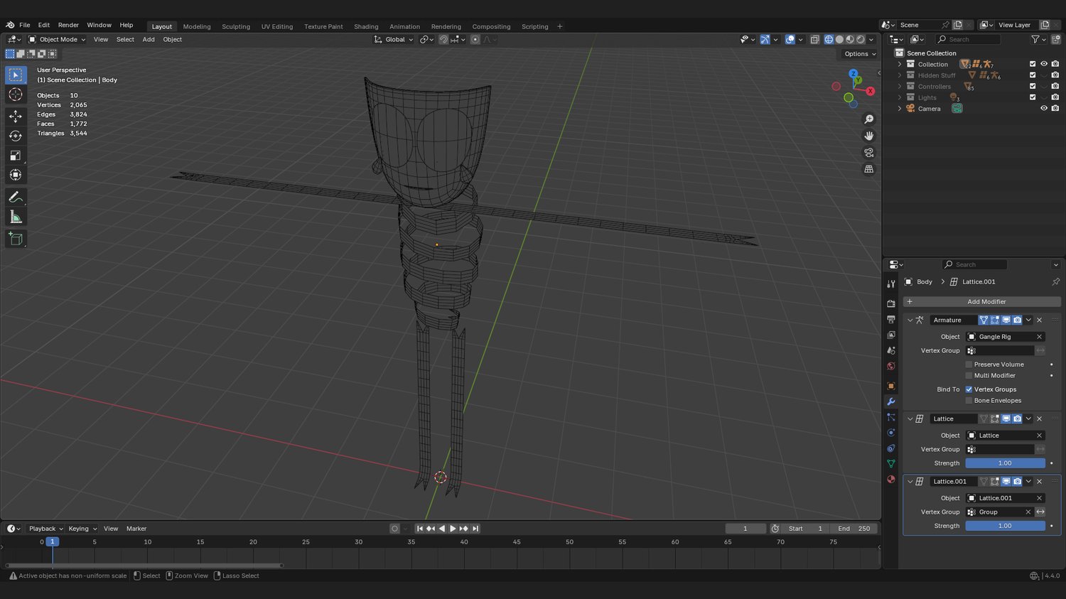Activate the Rotate tool
The width and height of the screenshot is (1066, 599).
(16, 136)
